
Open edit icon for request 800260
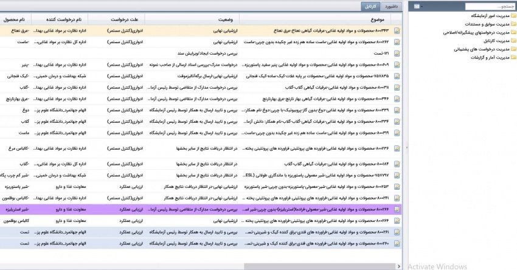(x=397, y=244)
